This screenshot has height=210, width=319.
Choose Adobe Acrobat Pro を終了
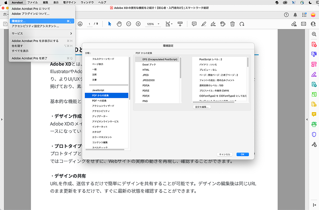click(x=42, y=58)
